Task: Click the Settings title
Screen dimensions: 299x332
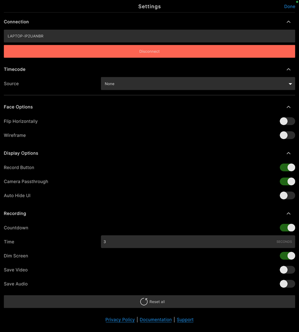Action: tap(149, 7)
